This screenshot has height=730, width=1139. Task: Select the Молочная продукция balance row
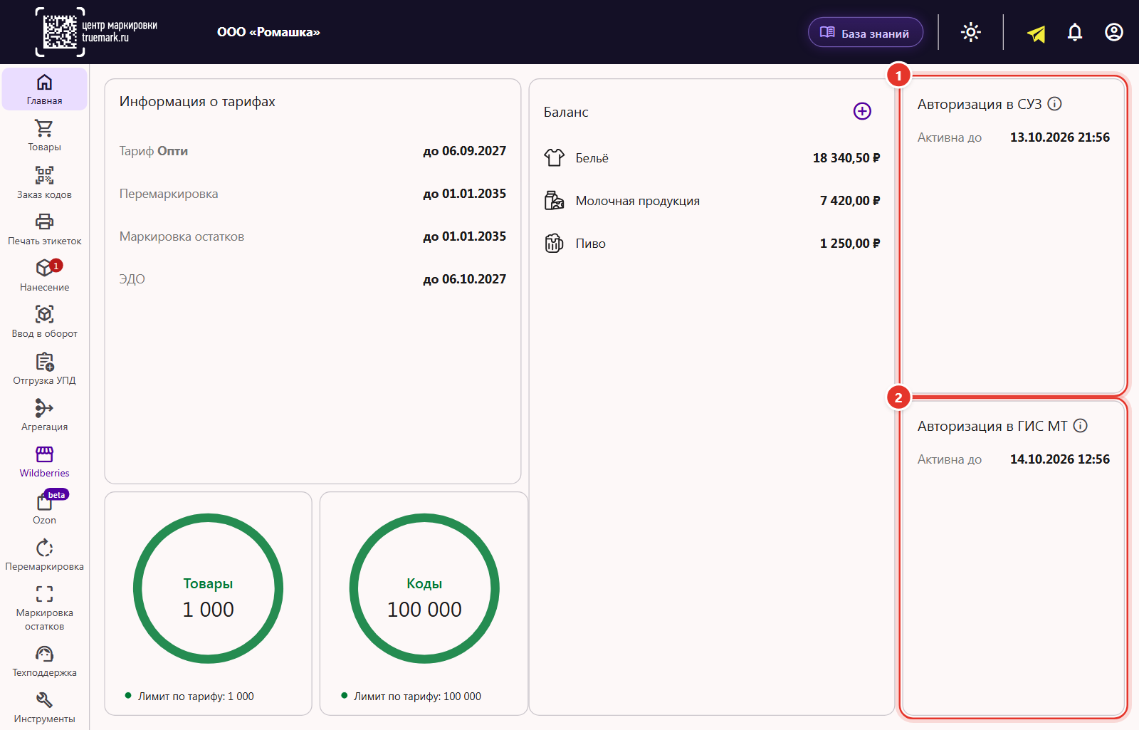[712, 201]
